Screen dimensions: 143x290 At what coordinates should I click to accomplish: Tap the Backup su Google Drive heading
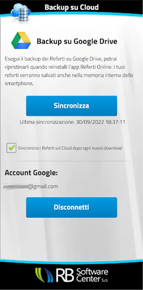pos(77,41)
